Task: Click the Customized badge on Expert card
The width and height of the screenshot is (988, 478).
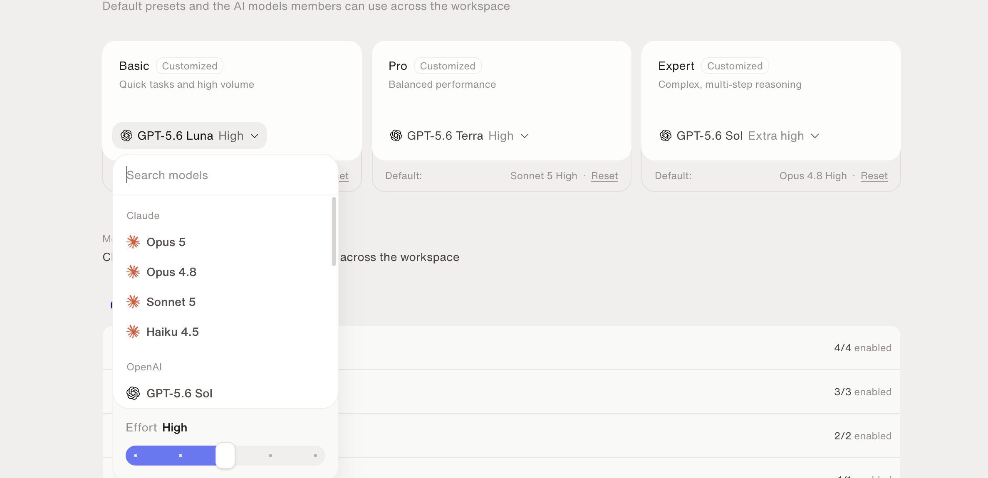Action: (735, 66)
